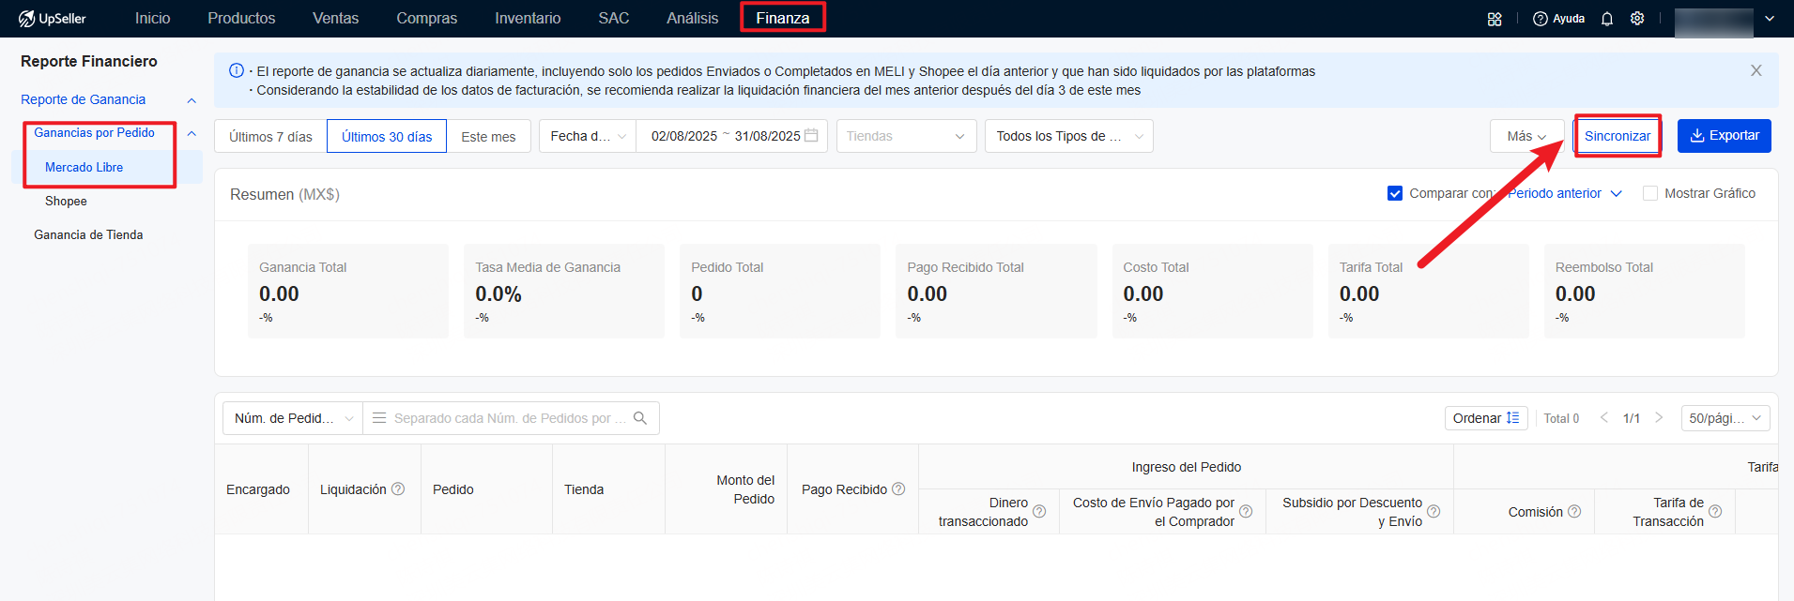
Task: Switch to Últimos 7 días tab
Action: 270,137
